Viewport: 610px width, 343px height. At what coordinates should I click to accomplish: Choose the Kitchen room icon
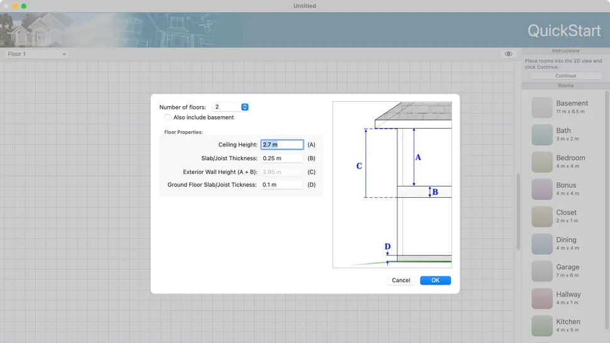tap(541, 325)
